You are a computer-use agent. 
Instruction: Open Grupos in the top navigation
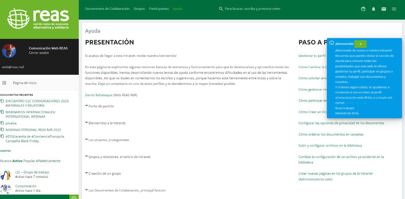[x=139, y=9]
